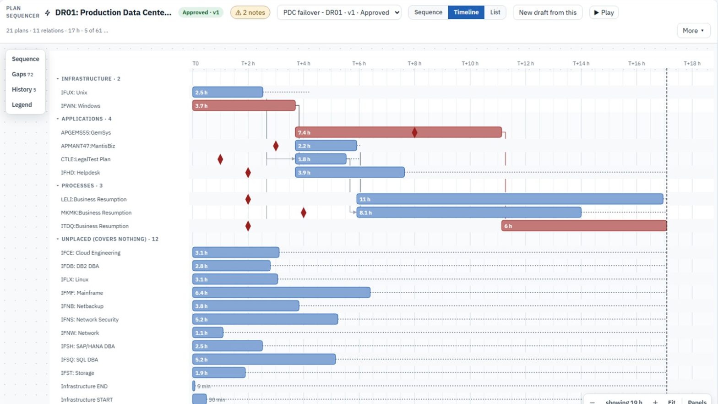The height and width of the screenshot is (404, 718).
Task: Click the IFLX: Linux label
Action: tap(75, 279)
